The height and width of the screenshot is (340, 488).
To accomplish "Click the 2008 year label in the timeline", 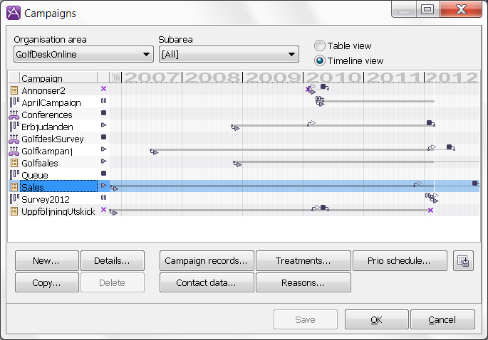I will [x=212, y=77].
